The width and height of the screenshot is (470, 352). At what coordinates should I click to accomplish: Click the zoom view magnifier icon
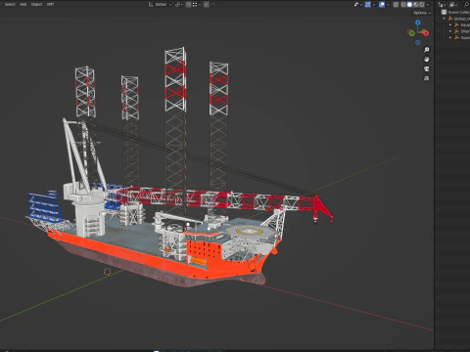(426, 50)
